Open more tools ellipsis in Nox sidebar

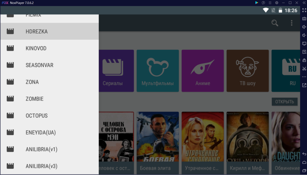tap(304, 77)
